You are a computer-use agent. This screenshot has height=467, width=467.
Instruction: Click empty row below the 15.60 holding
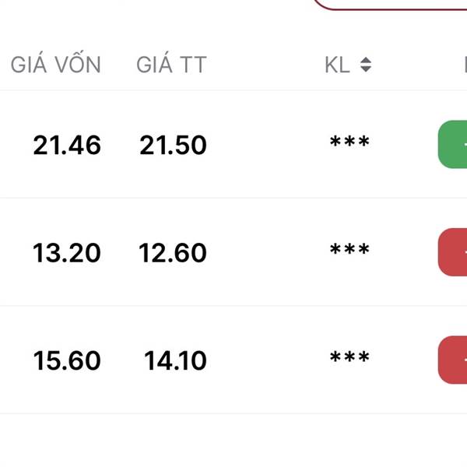point(233,441)
